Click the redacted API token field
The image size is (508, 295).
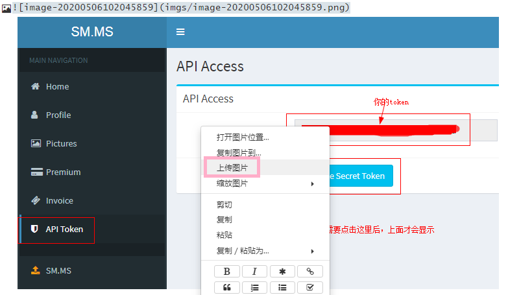click(x=396, y=130)
